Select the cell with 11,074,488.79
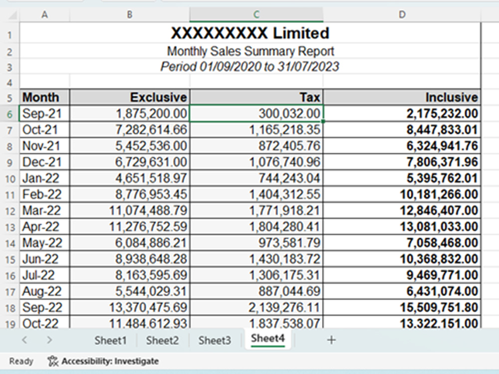The image size is (499, 374). coord(130,210)
